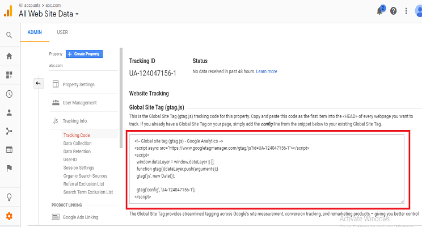
Task: Open Conversions flag icon
Action: coord(9,169)
